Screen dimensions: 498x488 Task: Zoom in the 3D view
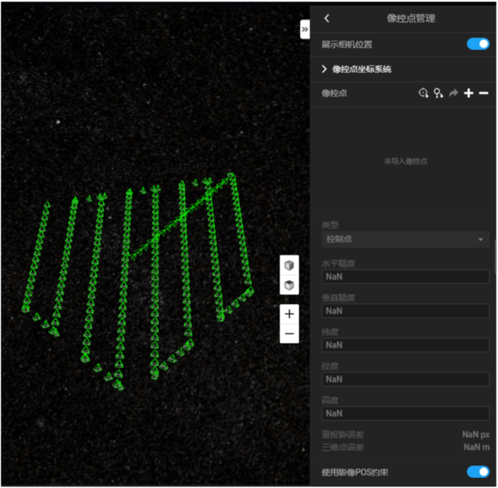[x=289, y=314]
